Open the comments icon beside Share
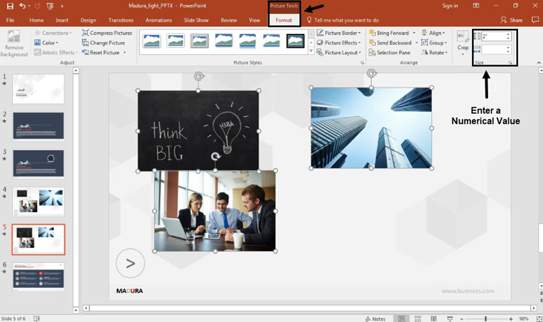Image resolution: width=543 pixels, height=322 pixels. (535, 20)
